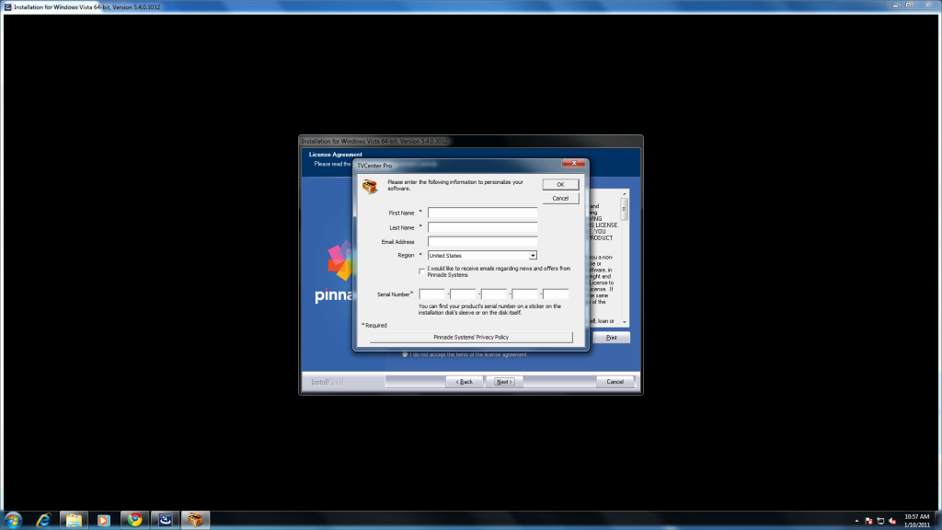942x530 pixels.
Task: Launch Google Chrome from the taskbar
Action: (x=134, y=520)
